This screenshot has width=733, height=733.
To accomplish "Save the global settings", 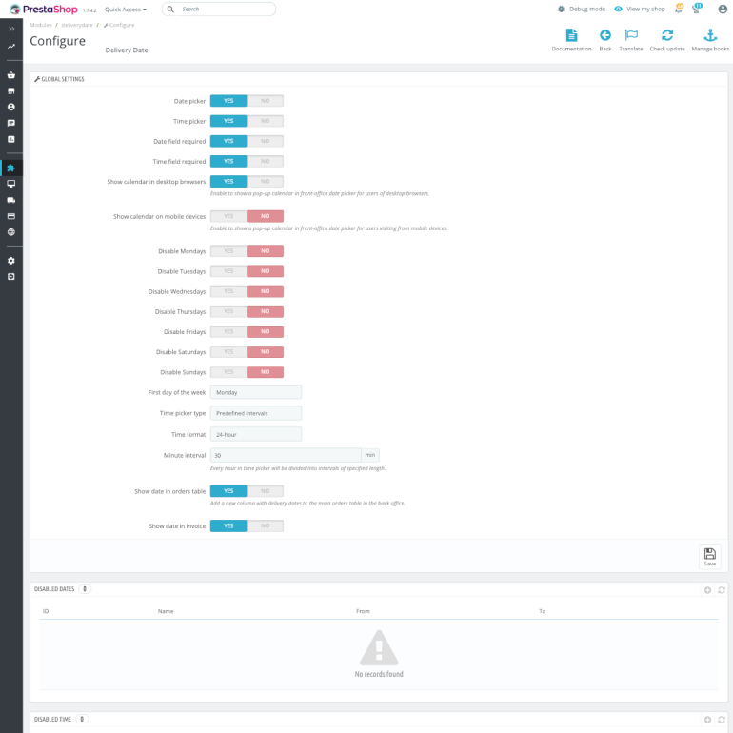I will pyautogui.click(x=709, y=556).
